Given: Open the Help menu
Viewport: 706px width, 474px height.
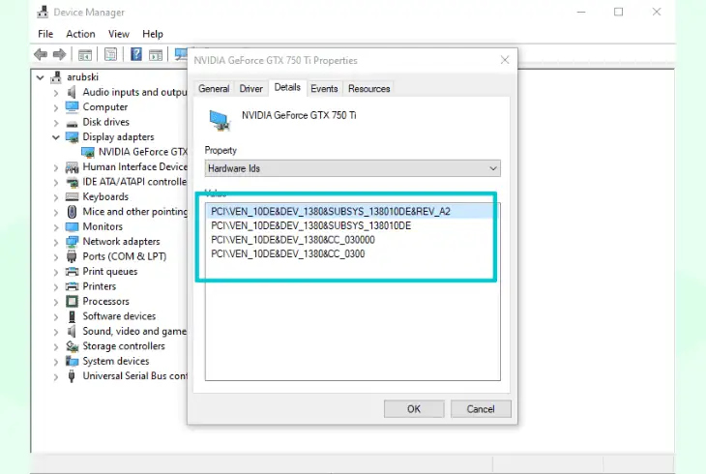Looking at the screenshot, I should tap(153, 34).
